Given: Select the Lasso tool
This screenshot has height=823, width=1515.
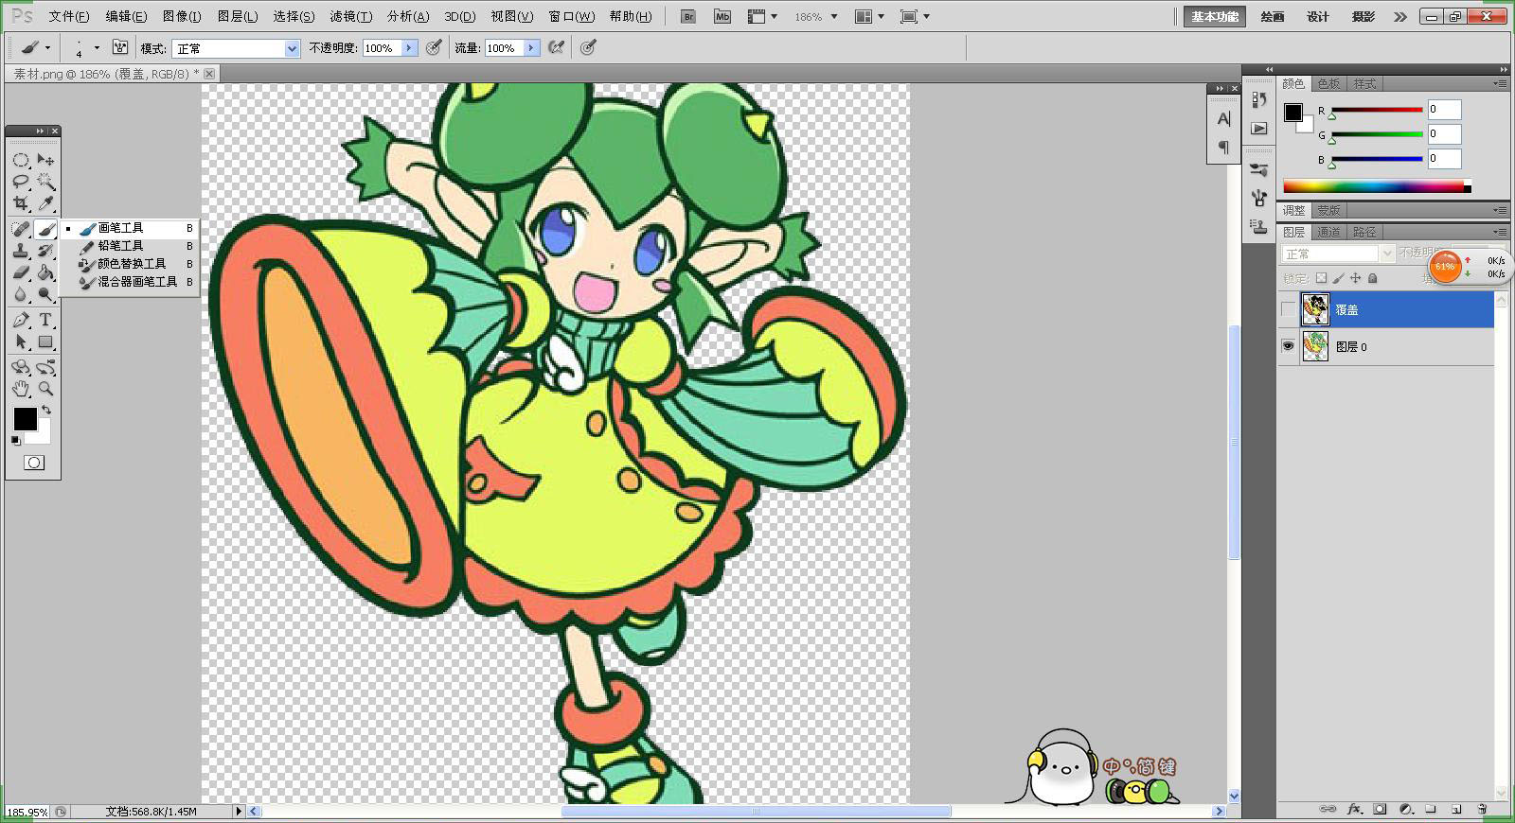Looking at the screenshot, I should point(21,182).
